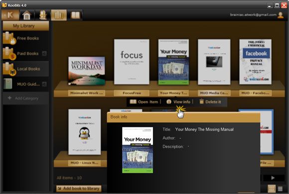Click the 'MUO - Linux N...' shelf label

coord(84,163)
